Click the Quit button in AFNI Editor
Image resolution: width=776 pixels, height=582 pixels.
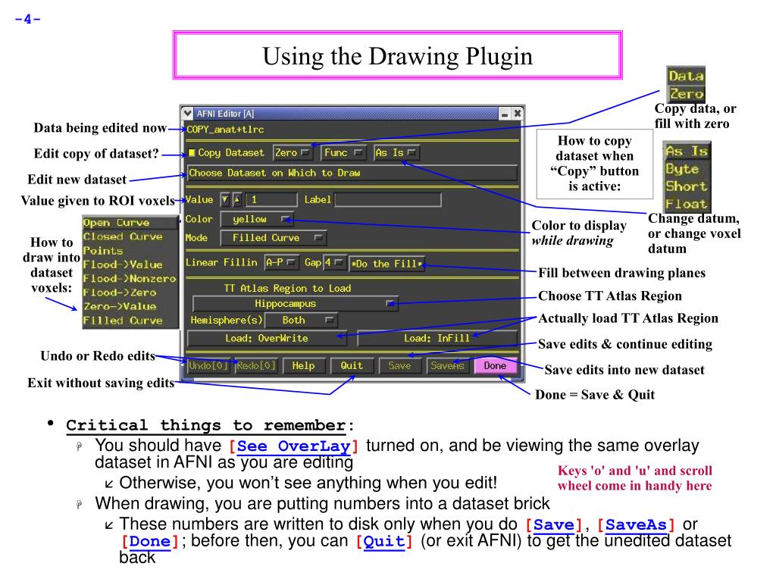[352, 366]
